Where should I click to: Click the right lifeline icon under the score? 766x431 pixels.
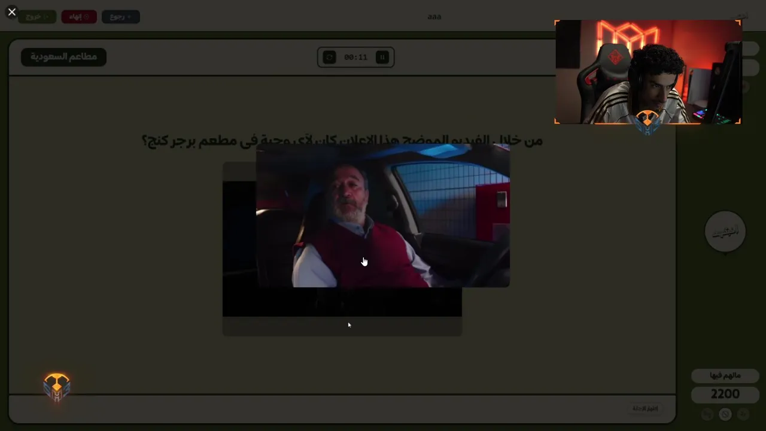click(743, 414)
